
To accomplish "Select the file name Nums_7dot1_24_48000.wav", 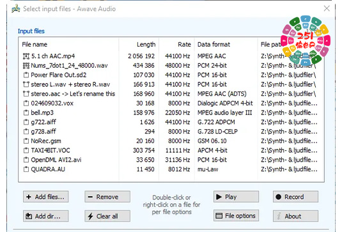I will coord(70,66).
